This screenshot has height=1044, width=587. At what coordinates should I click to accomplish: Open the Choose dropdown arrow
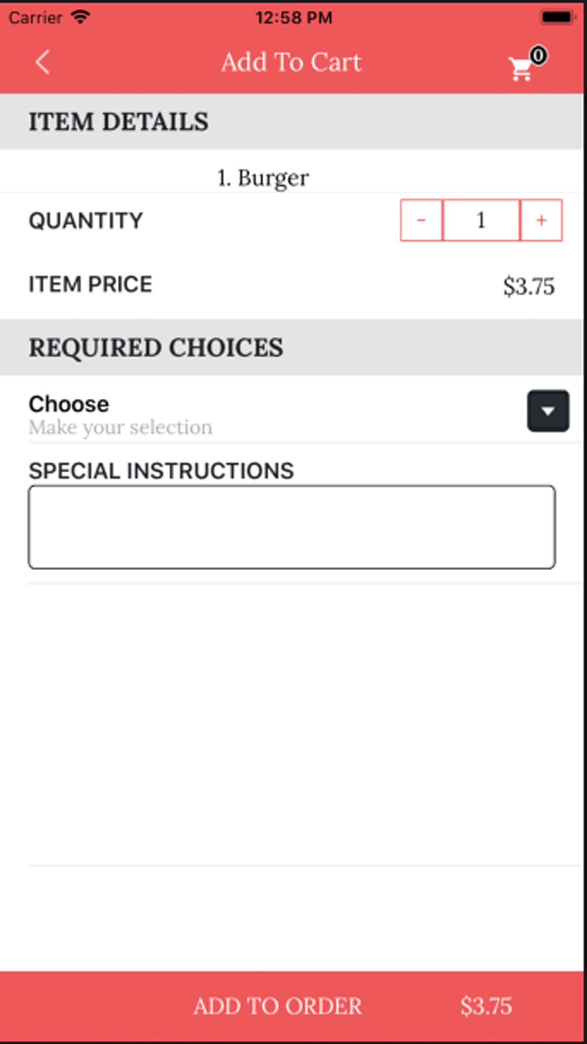pyautogui.click(x=548, y=410)
